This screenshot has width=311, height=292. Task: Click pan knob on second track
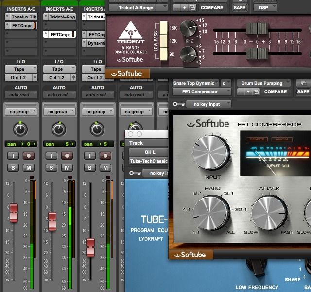tap(59, 129)
